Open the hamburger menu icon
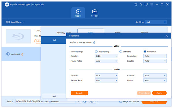This screenshot has width=173, height=108. (x=152, y=4)
